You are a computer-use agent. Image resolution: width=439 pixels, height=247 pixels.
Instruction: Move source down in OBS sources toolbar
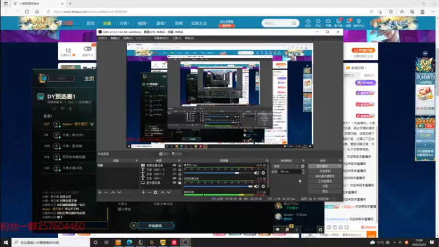[x=168, y=193]
